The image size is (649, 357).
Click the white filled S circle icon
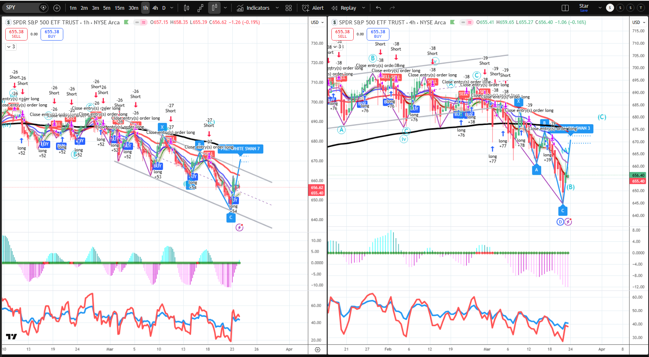(x=610, y=8)
